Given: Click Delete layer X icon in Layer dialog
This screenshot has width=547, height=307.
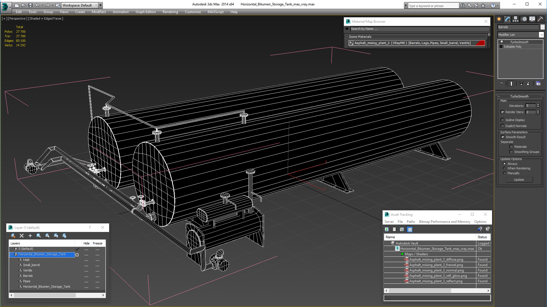Looking at the screenshot, I should (21, 236).
